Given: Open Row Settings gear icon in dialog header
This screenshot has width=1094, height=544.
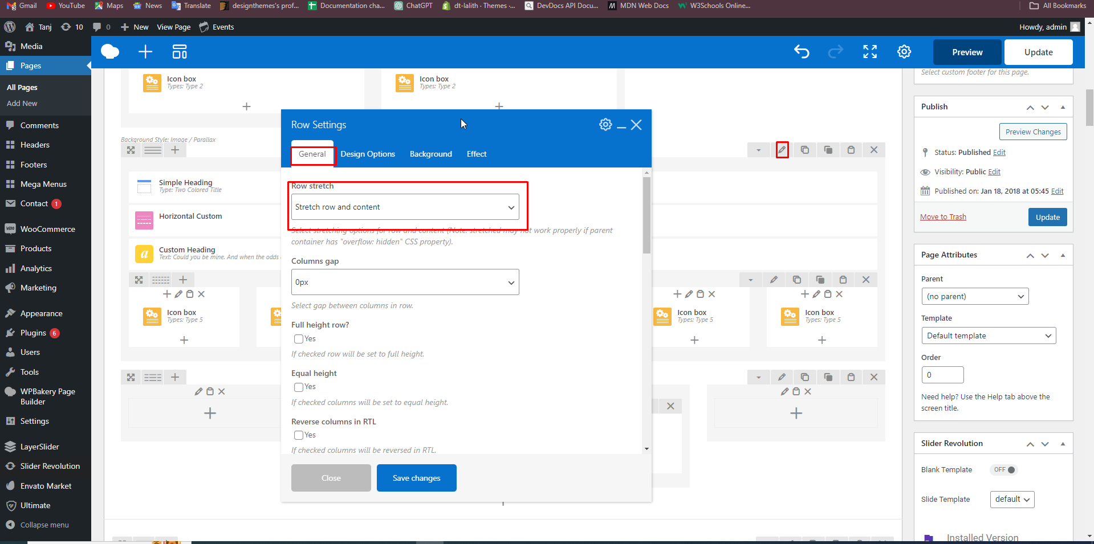Looking at the screenshot, I should (605, 124).
